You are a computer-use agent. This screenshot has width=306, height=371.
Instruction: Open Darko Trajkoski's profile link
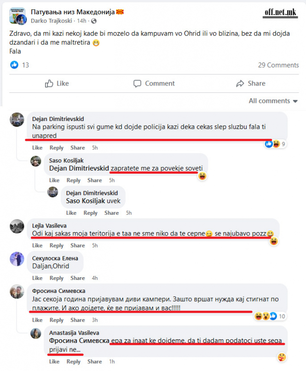(52, 21)
